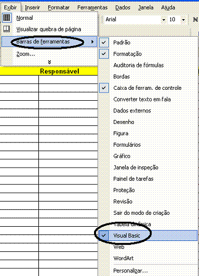
Task: Open the Exibir menu
Action: pyautogui.click(x=10, y=8)
